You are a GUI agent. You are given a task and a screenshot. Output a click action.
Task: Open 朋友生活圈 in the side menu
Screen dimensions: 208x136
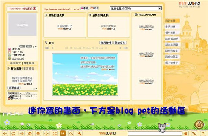tap(172, 45)
